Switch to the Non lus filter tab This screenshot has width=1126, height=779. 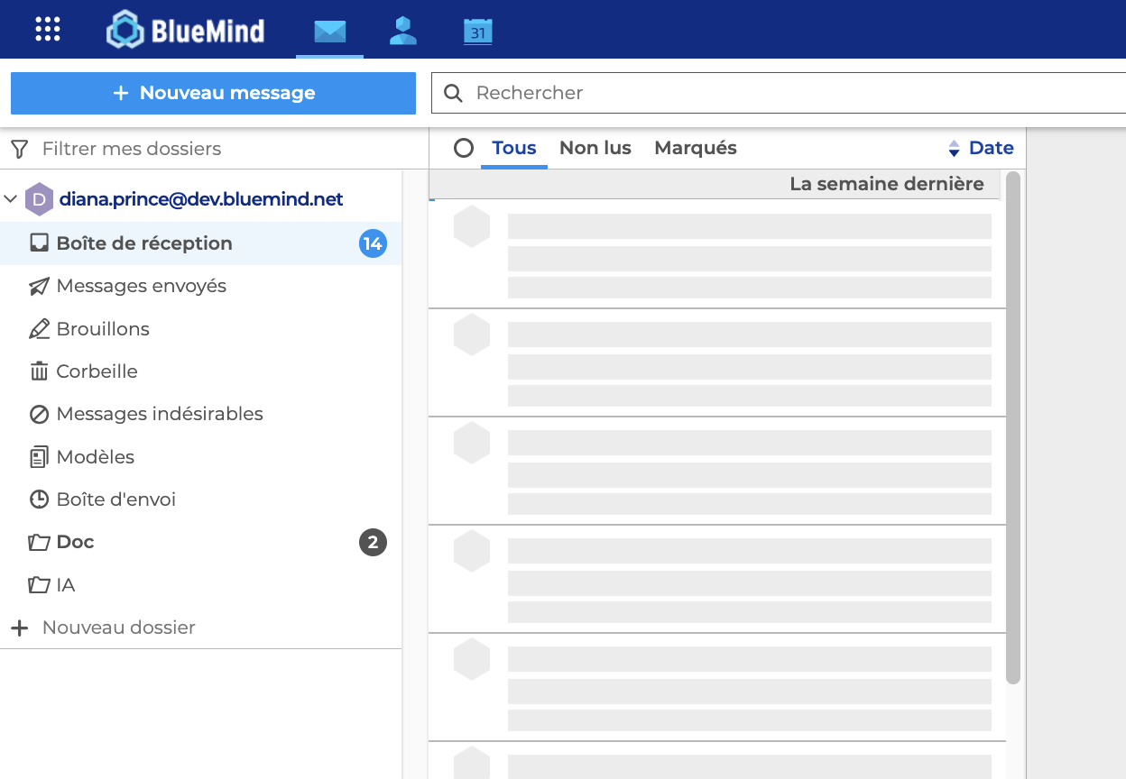point(595,148)
